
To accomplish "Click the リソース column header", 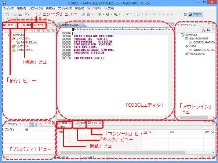I will click(156, 132).
